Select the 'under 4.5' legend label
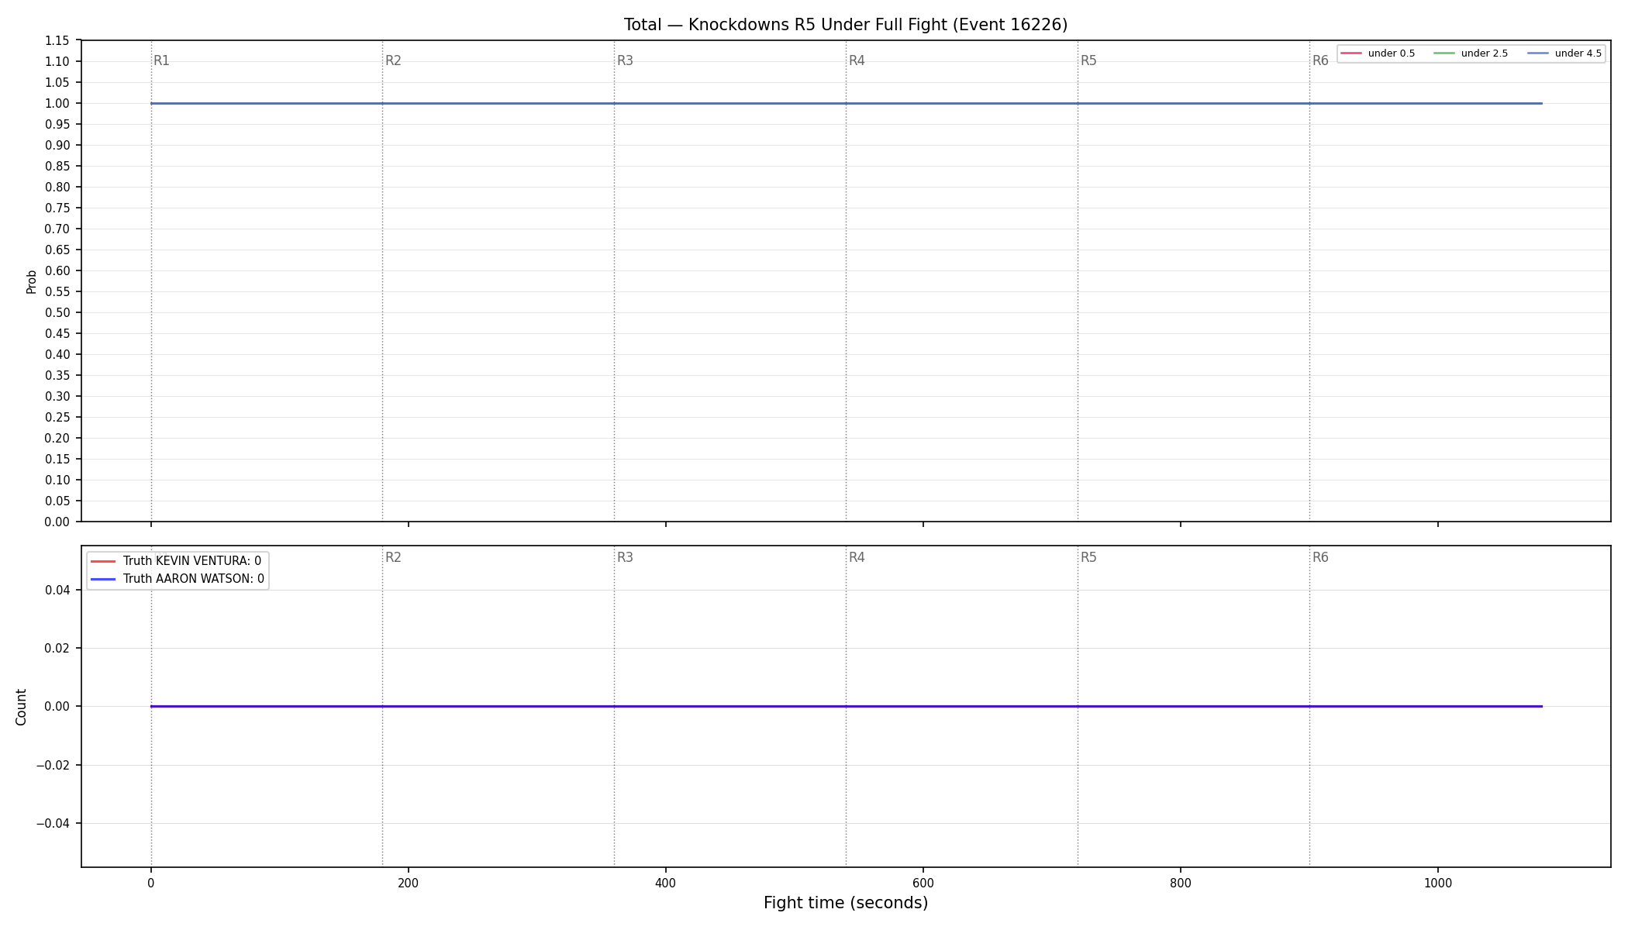The image size is (1628, 930). tap(1578, 53)
